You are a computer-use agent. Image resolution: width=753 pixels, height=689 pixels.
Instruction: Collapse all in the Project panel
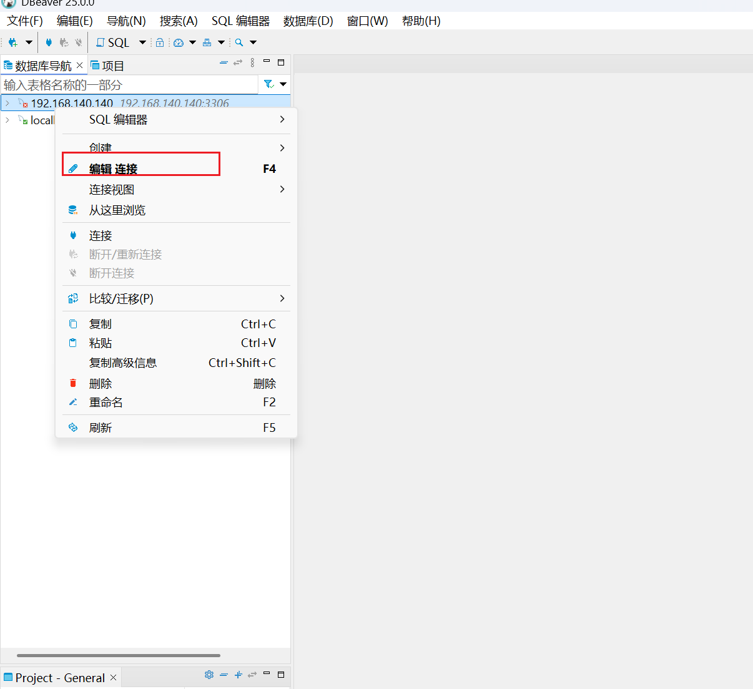(x=224, y=675)
